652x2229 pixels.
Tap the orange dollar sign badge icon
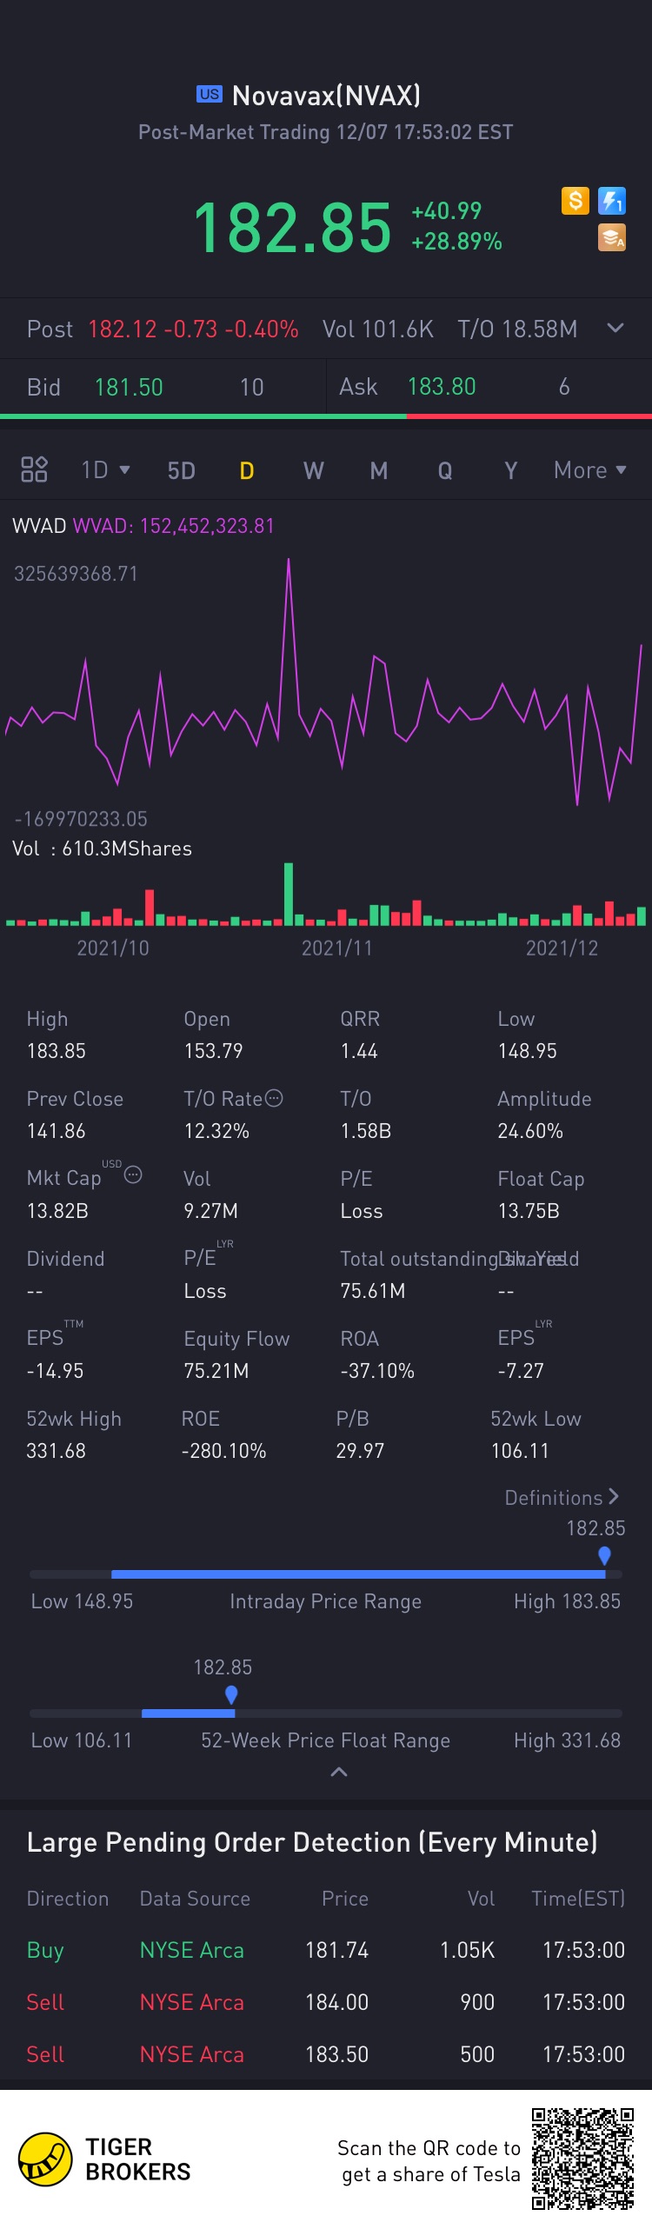(575, 201)
